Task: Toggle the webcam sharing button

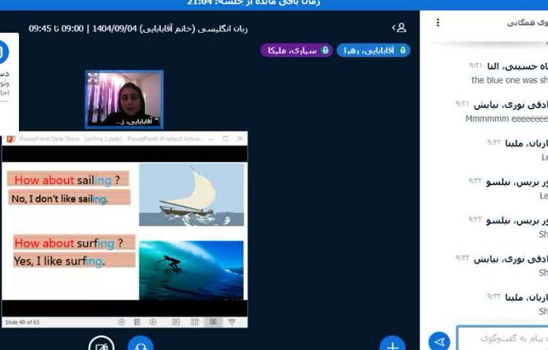Action: (x=102, y=343)
